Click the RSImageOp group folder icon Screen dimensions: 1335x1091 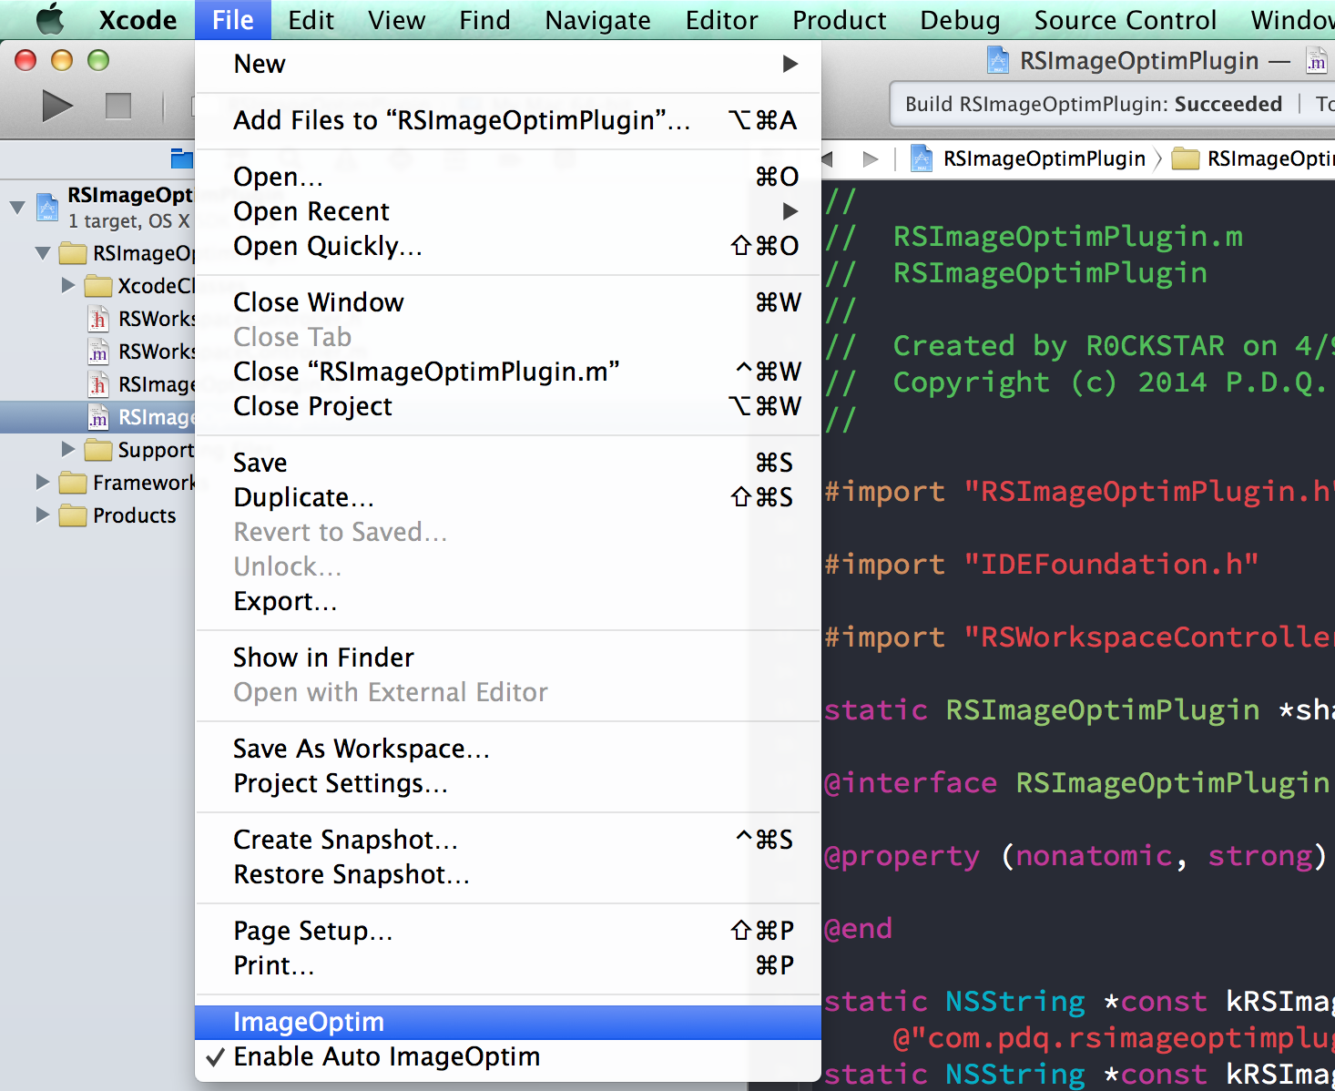pyautogui.click(x=73, y=252)
